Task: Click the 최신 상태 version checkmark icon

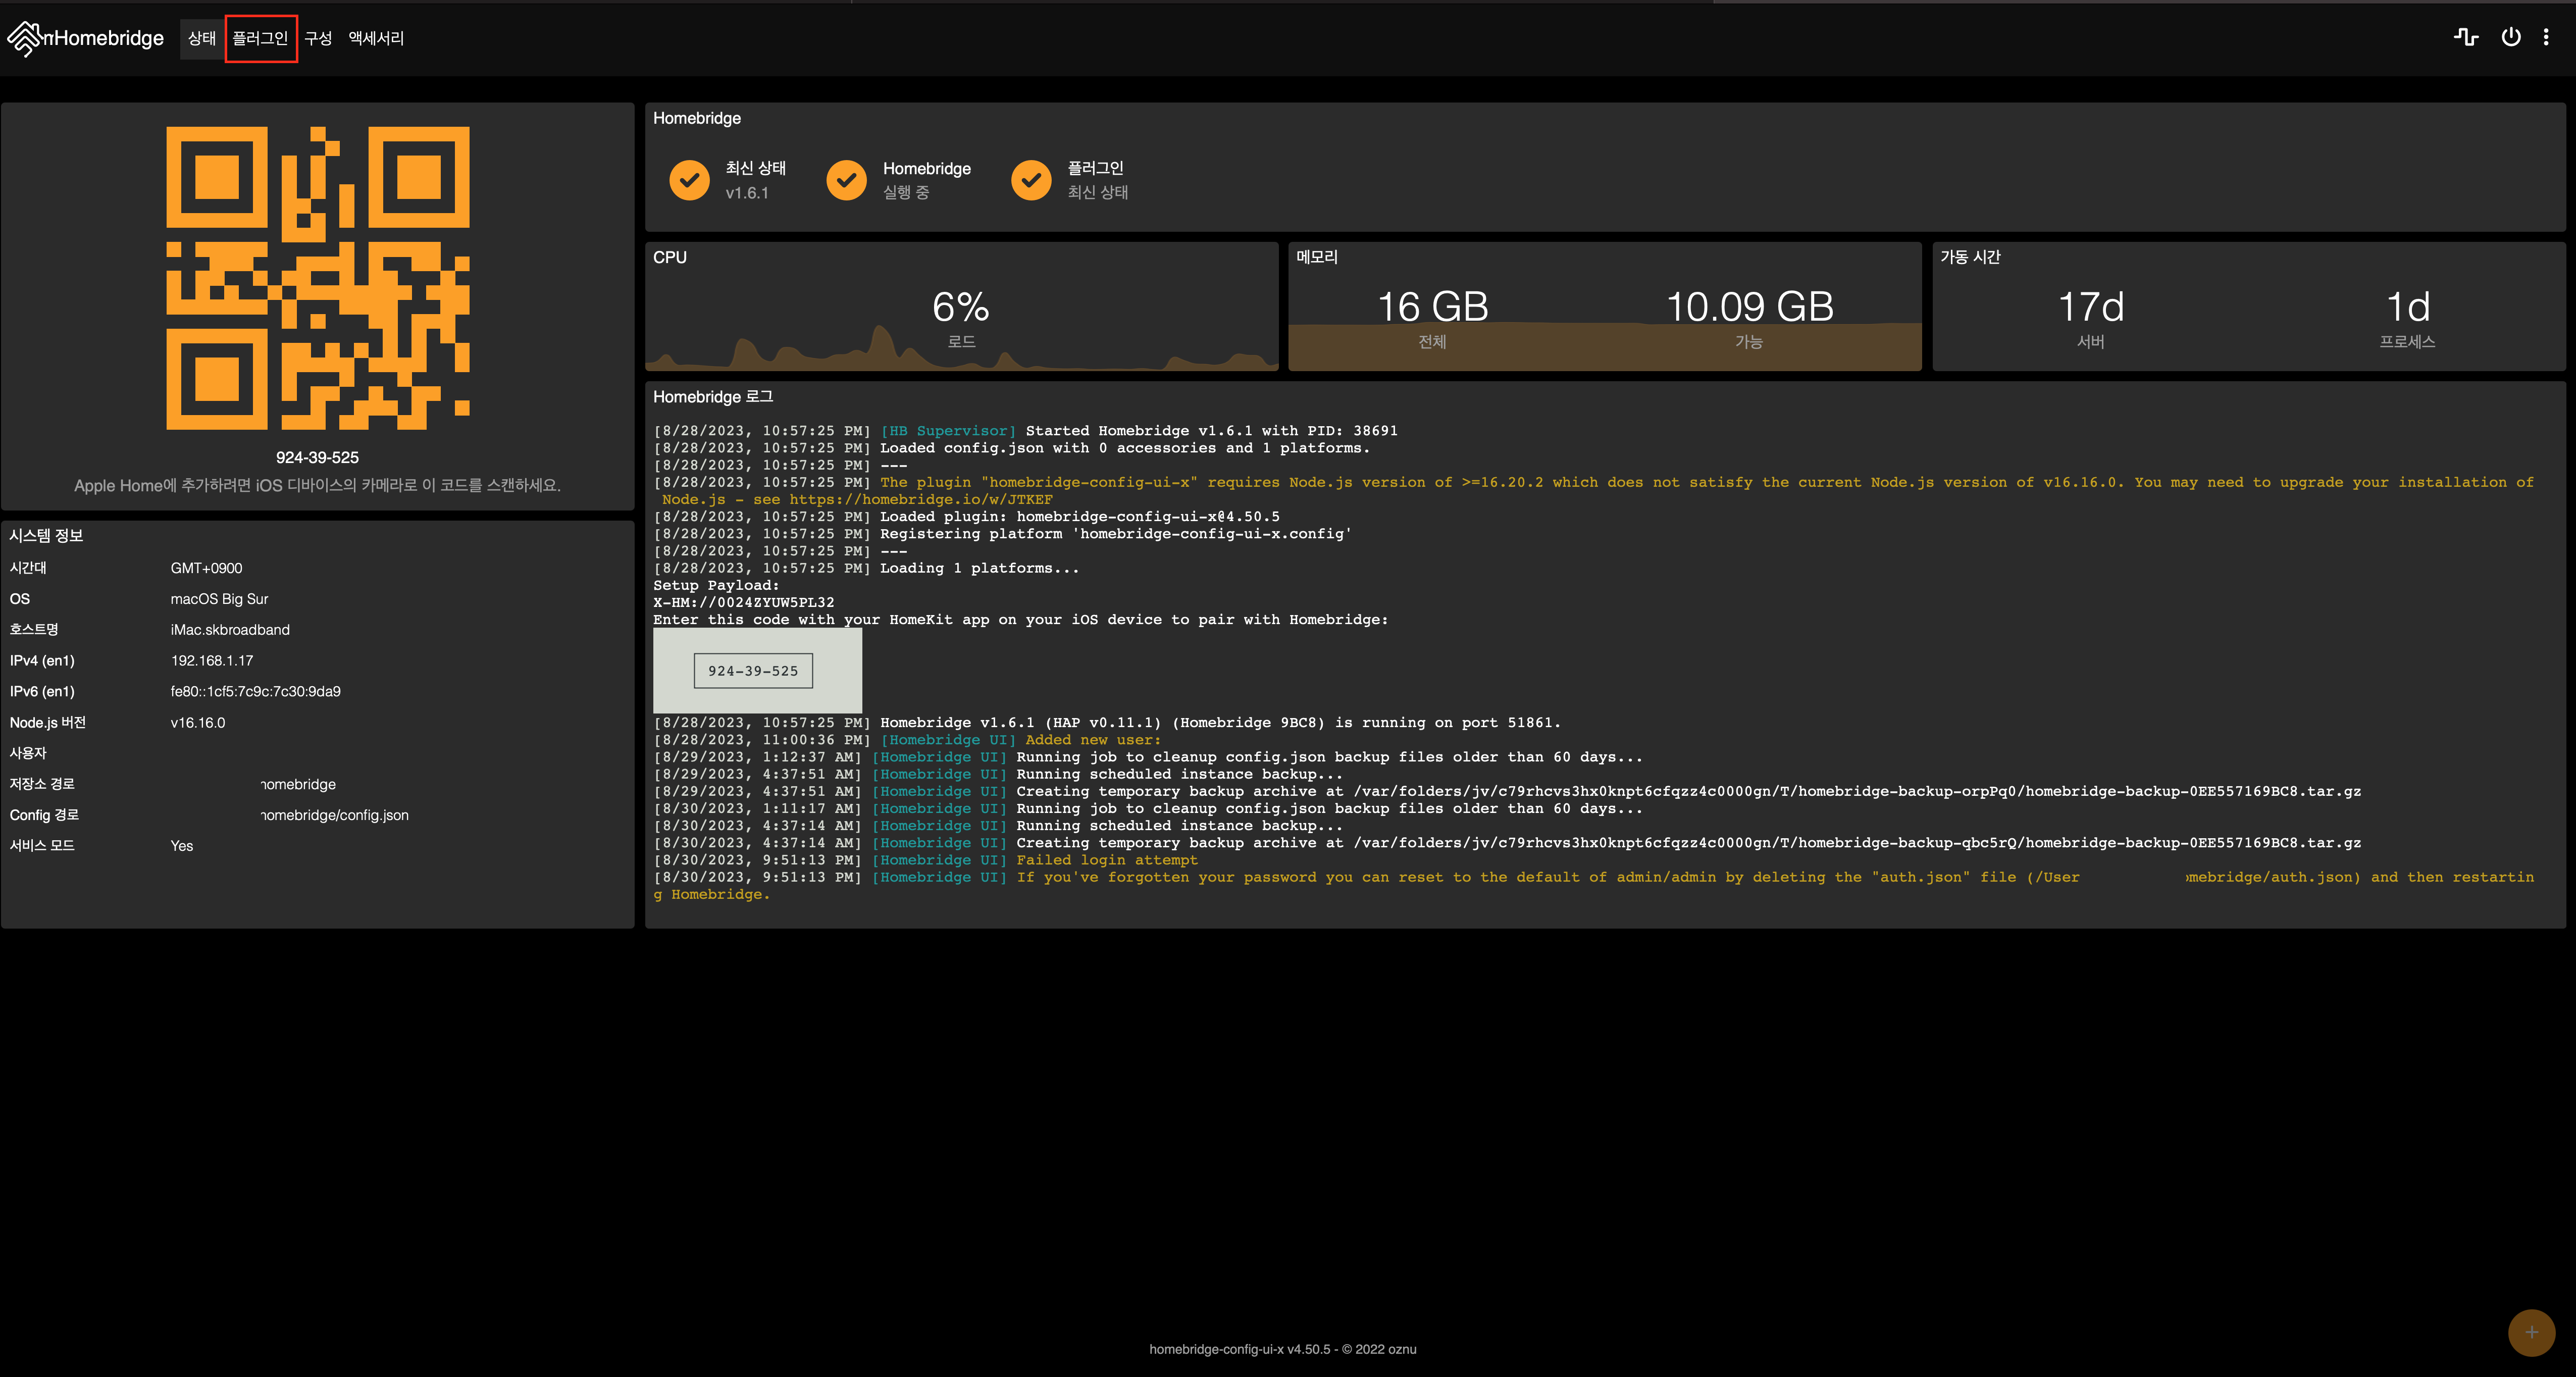Action: click(689, 180)
